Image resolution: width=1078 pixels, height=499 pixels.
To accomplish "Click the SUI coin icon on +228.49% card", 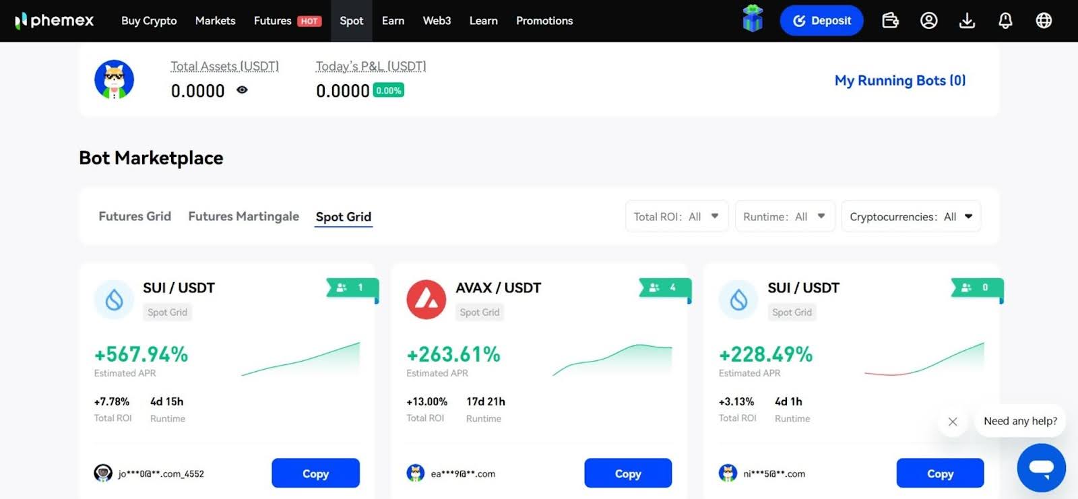I will (738, 300).
